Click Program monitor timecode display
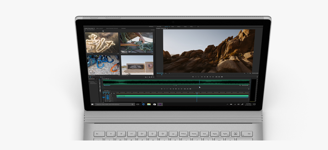 [160, 73]
